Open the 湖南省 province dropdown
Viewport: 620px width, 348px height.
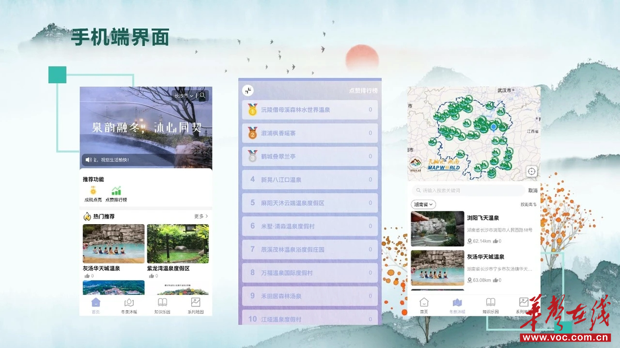[424, 205]
